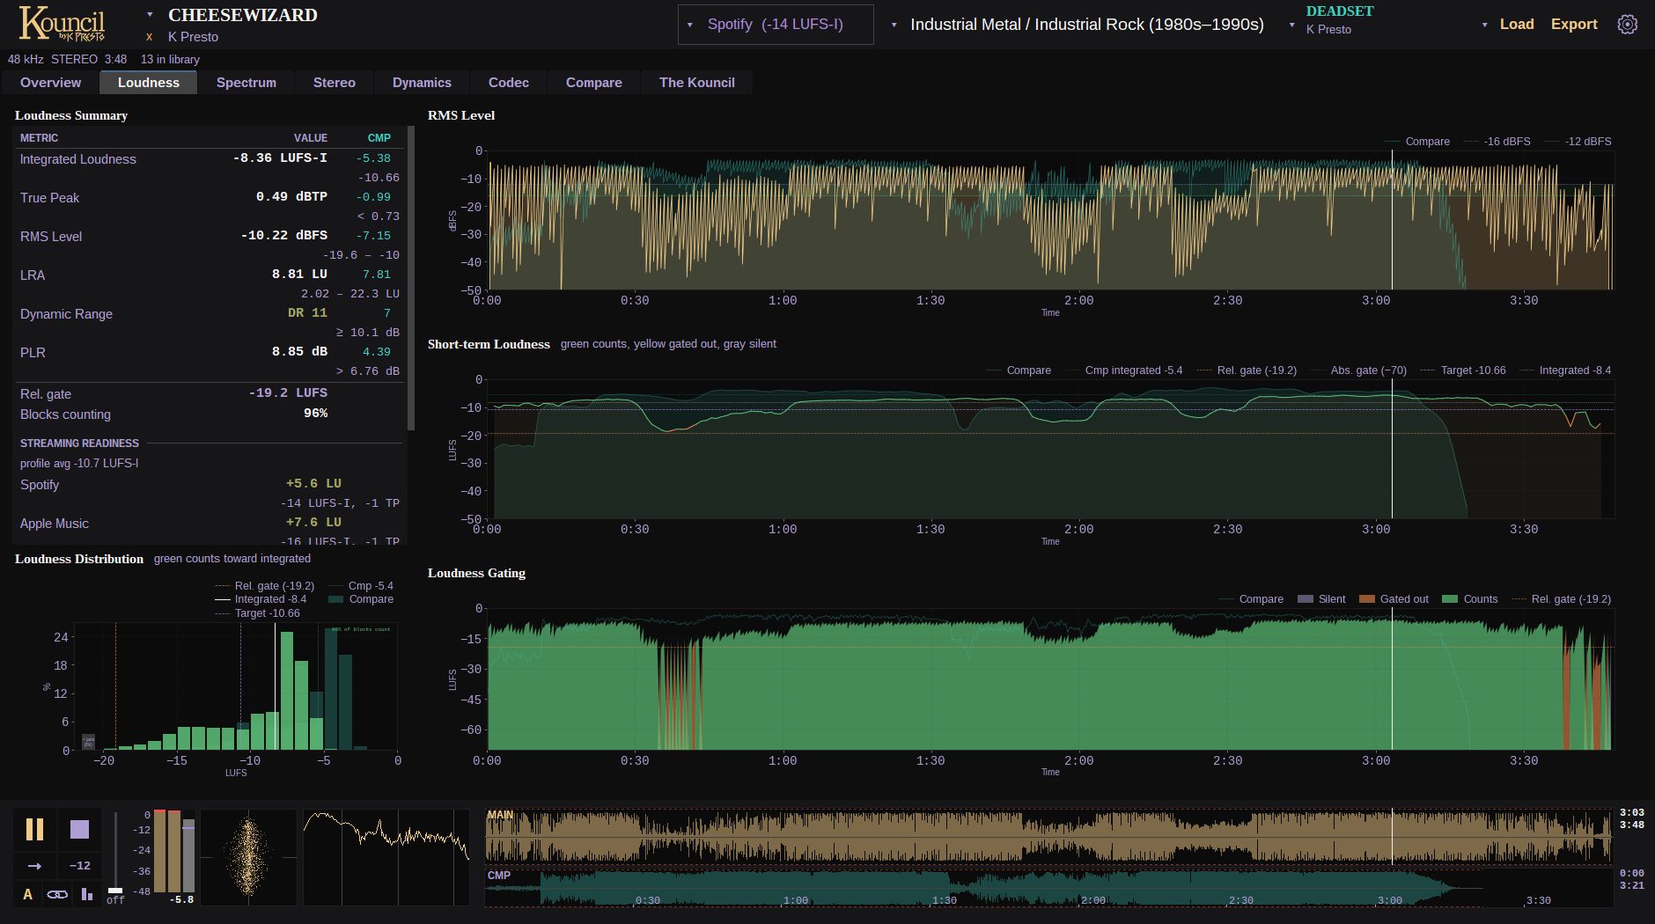Open the CHEESEWIZARD track dropdown arrow
The image size is (1655, 924).
[x=150, y=15]
